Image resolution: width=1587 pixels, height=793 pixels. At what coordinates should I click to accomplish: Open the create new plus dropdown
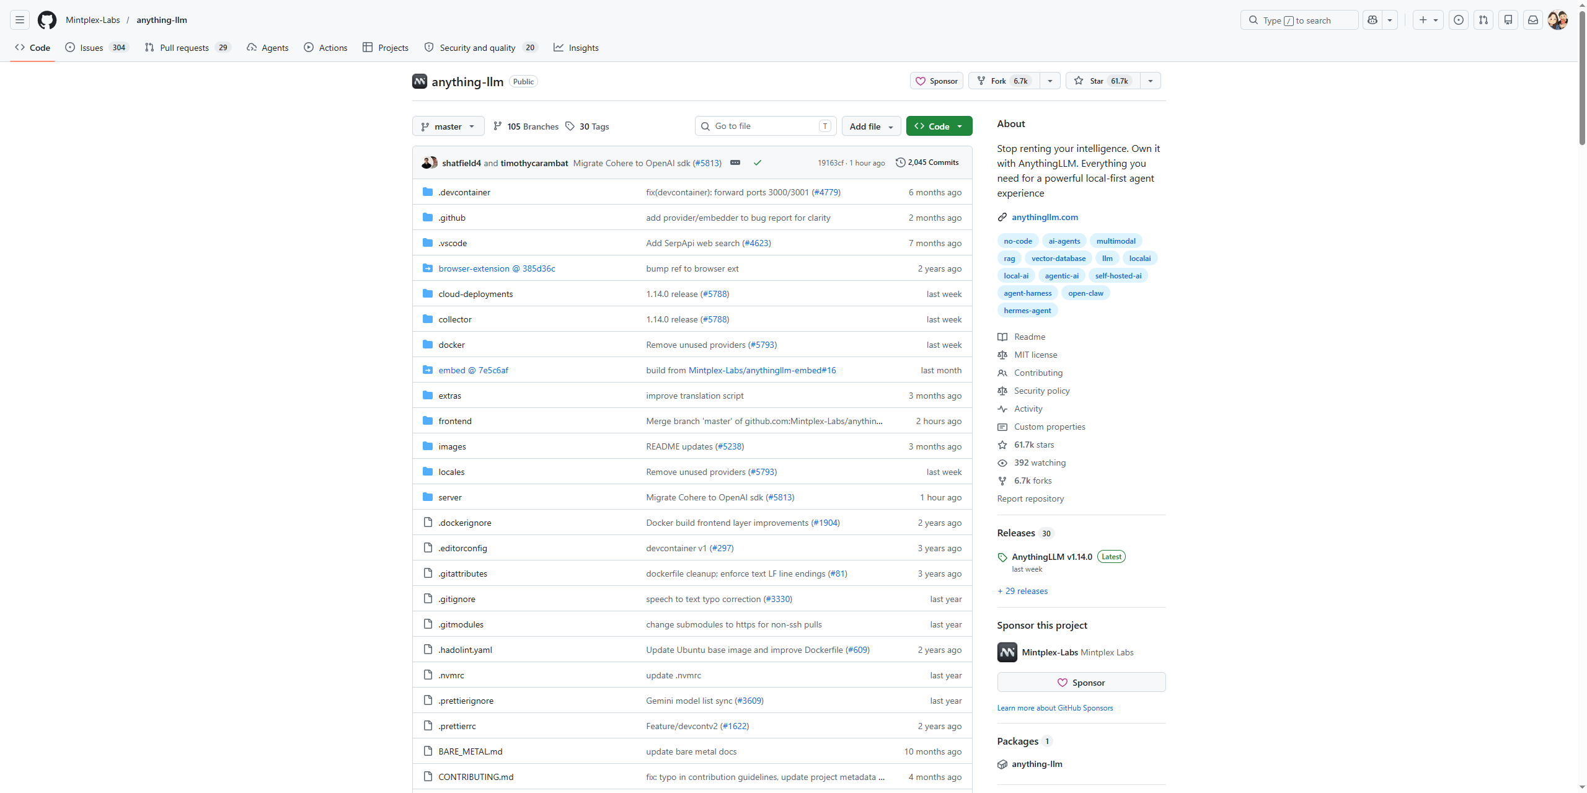(x=1428, y=20)
